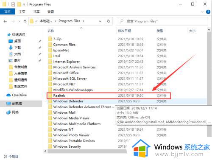Click the horizontal scrollbar left arrow
This screenshot has width=212, height=160.
click(x=45, y=151)
